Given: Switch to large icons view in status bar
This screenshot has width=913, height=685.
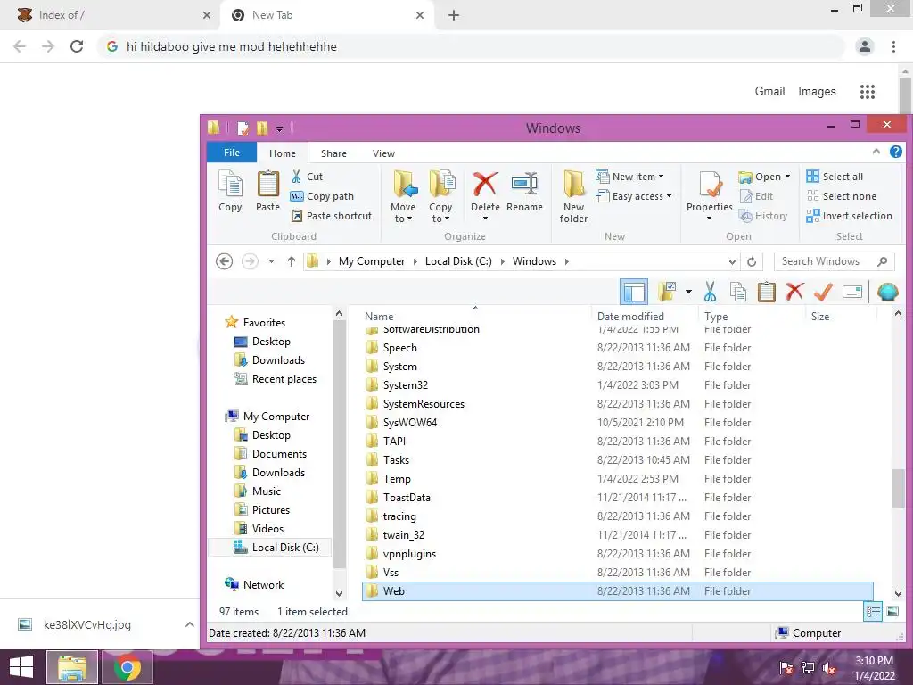Looking at the screenshot, I should (892, 612).
